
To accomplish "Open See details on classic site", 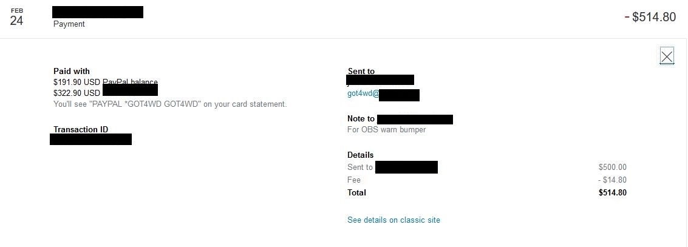I will tap(393, 220).
